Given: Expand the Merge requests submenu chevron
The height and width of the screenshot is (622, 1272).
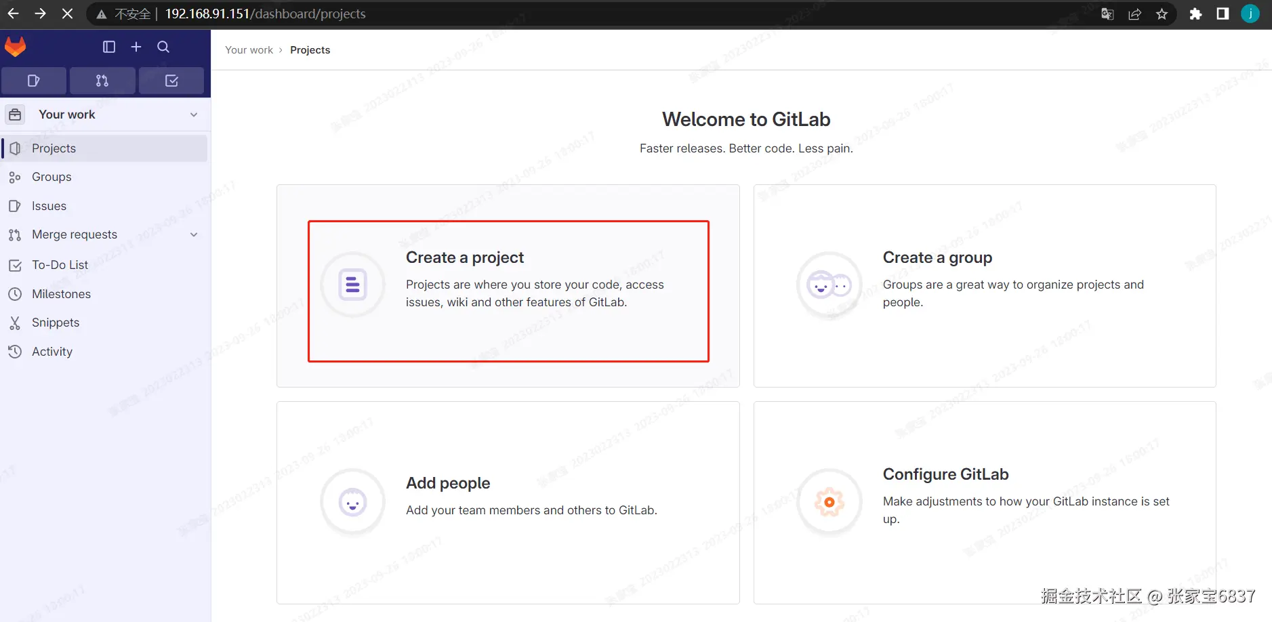Looking at the screenshot, I should tap(194, 234).
